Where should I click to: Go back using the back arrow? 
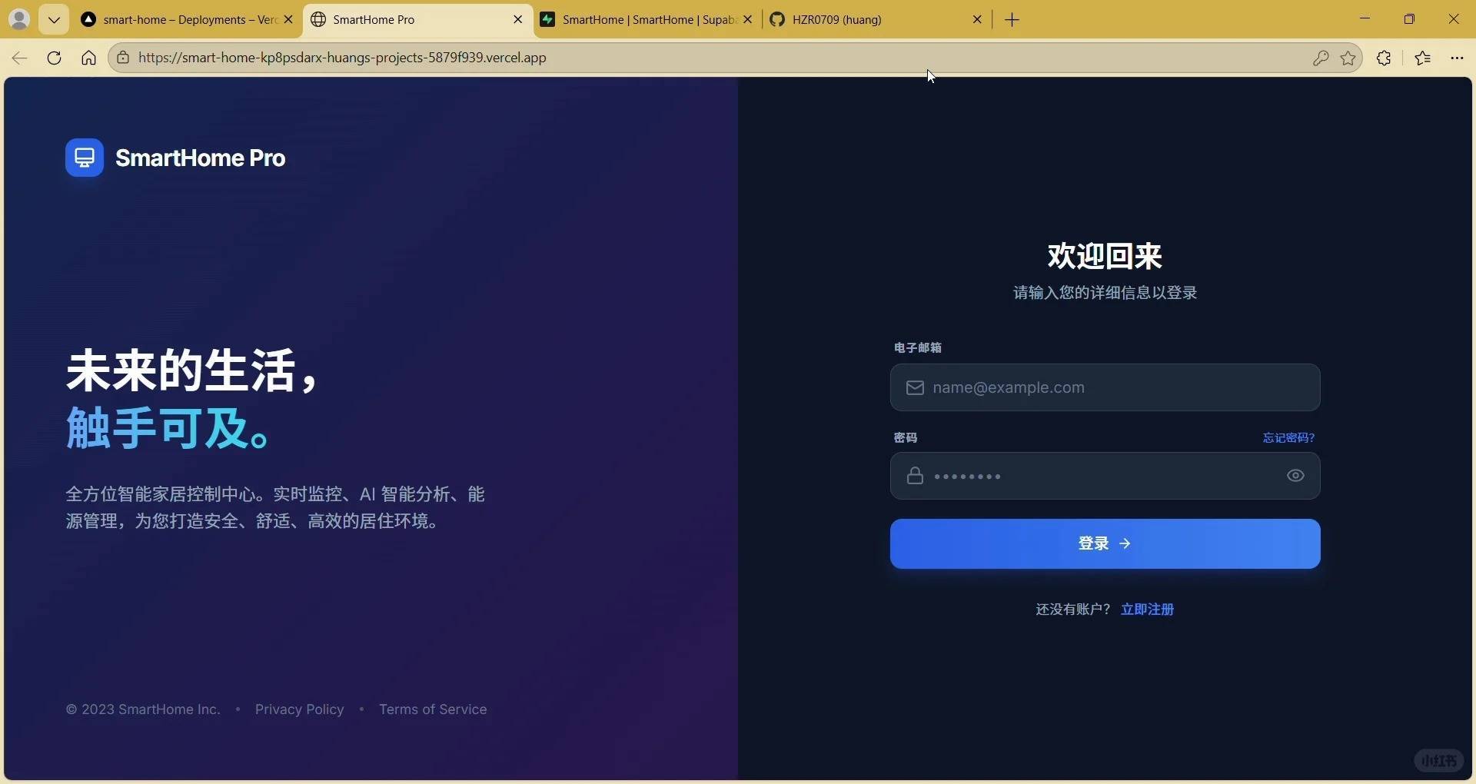pos(18,58)
